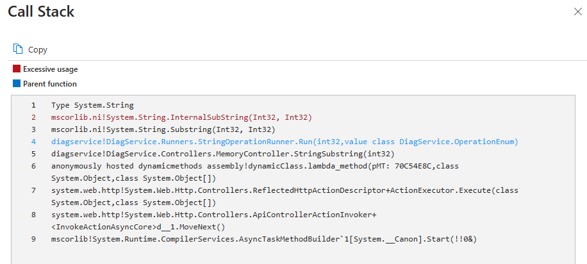
Task: Select the System.String.Substring stack frame
Action: point(163,129)
